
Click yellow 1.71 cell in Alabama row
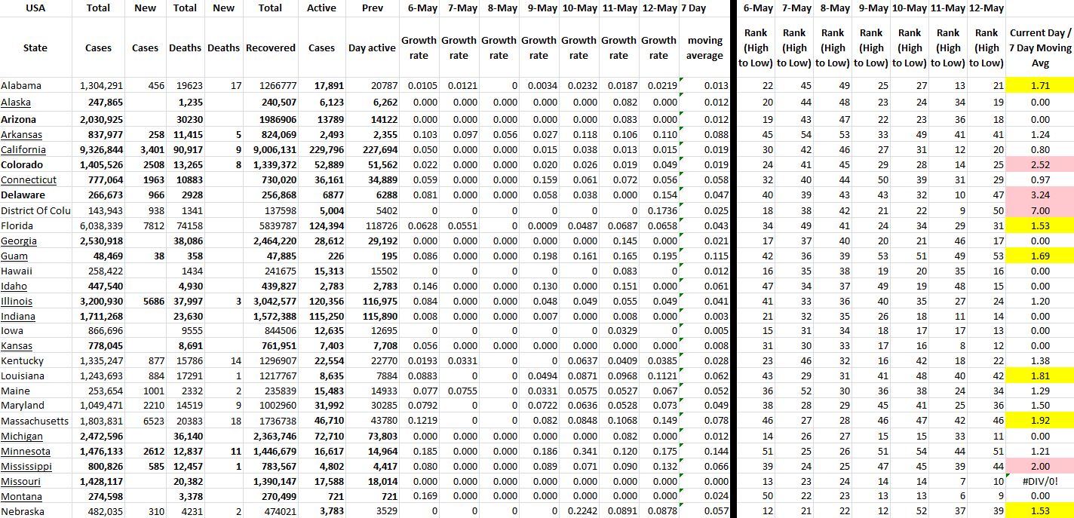point(1039,86)
